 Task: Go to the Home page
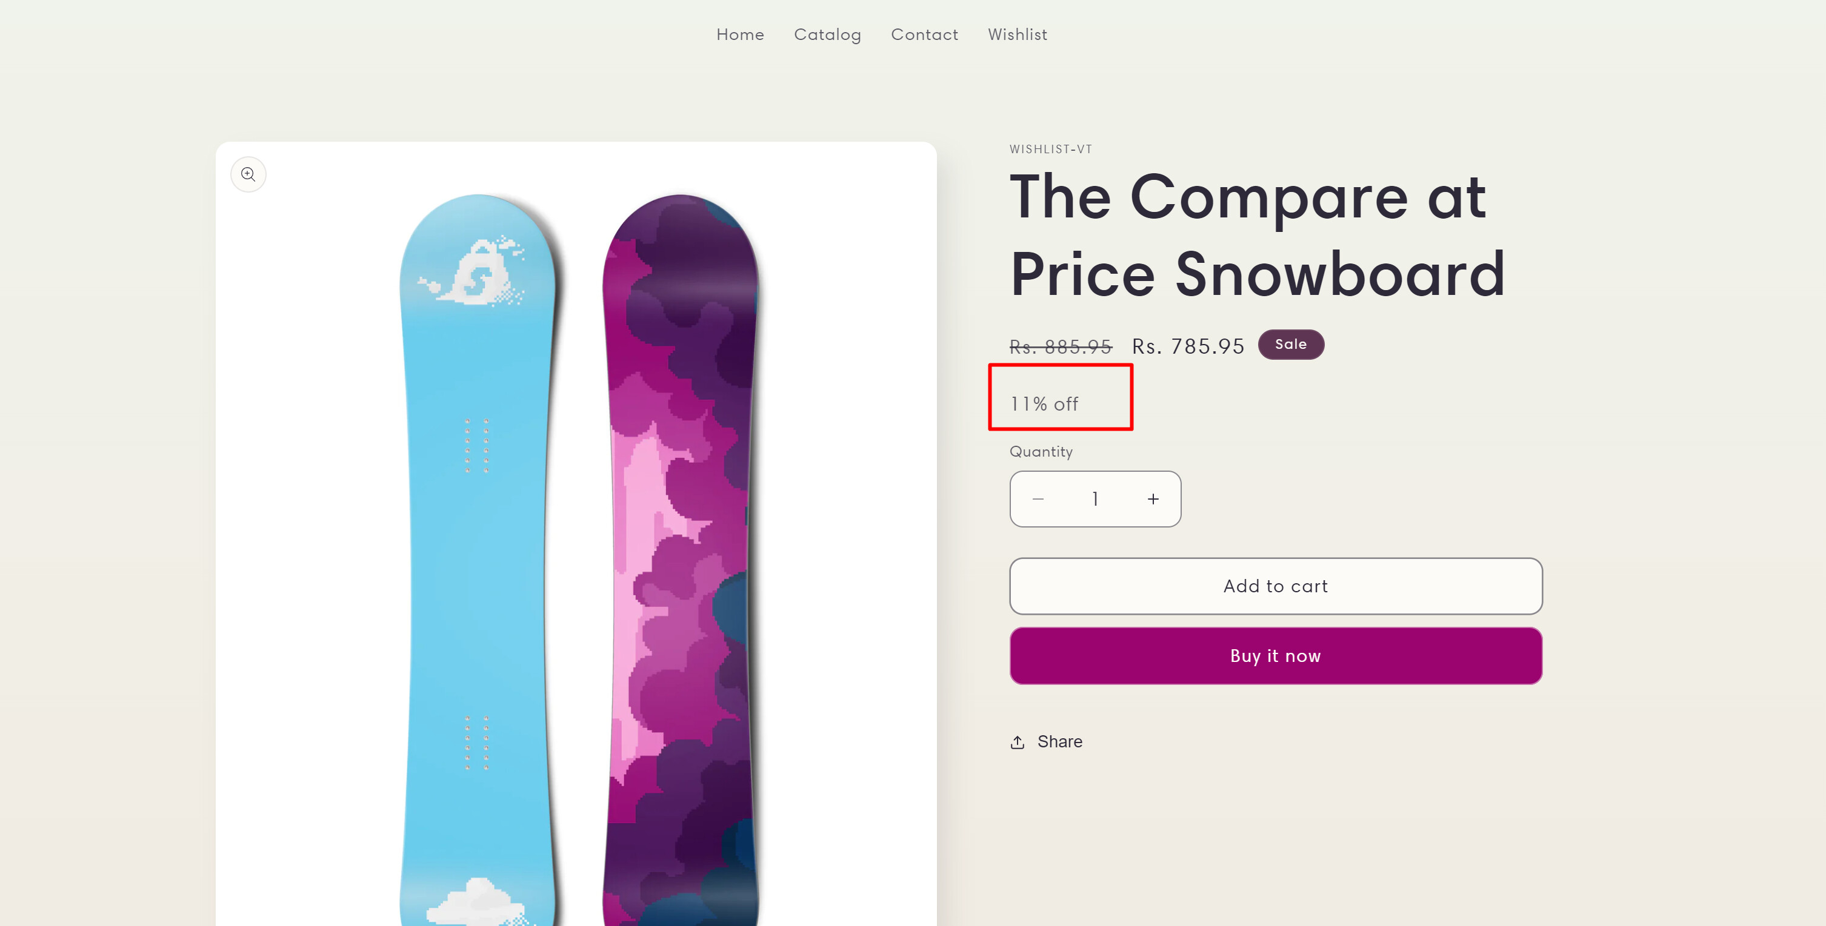click(x=740, y=35)
